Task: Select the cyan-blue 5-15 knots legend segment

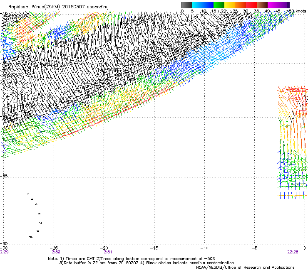Action: click(203, 5)
